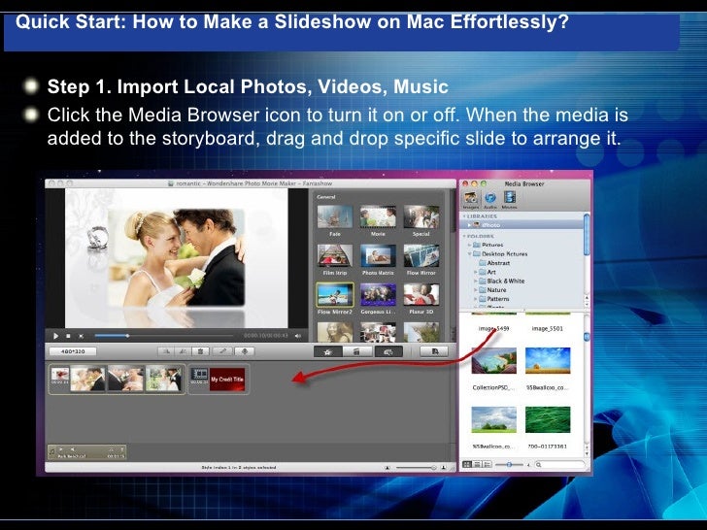Select the My Credit Title slide
The width and height of the screenshot is (707, 530).
click(227, 379)
